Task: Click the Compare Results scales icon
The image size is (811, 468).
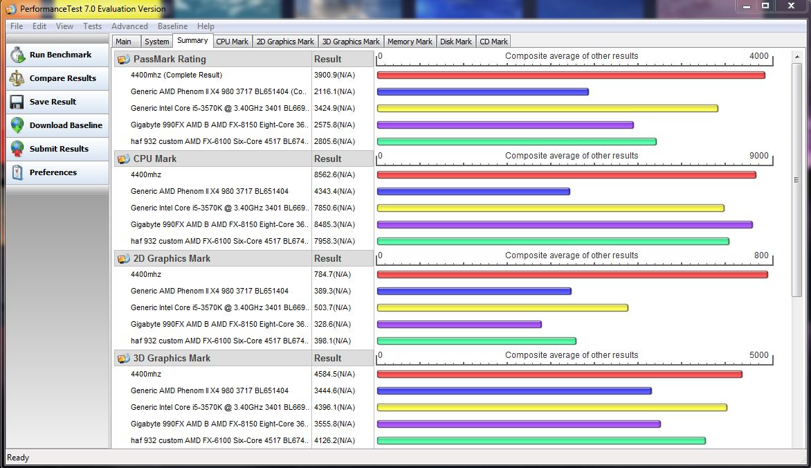Action: pos(17,78)
